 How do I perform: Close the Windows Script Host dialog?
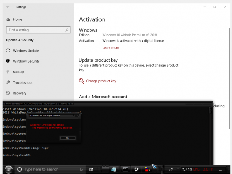[76, 116]
